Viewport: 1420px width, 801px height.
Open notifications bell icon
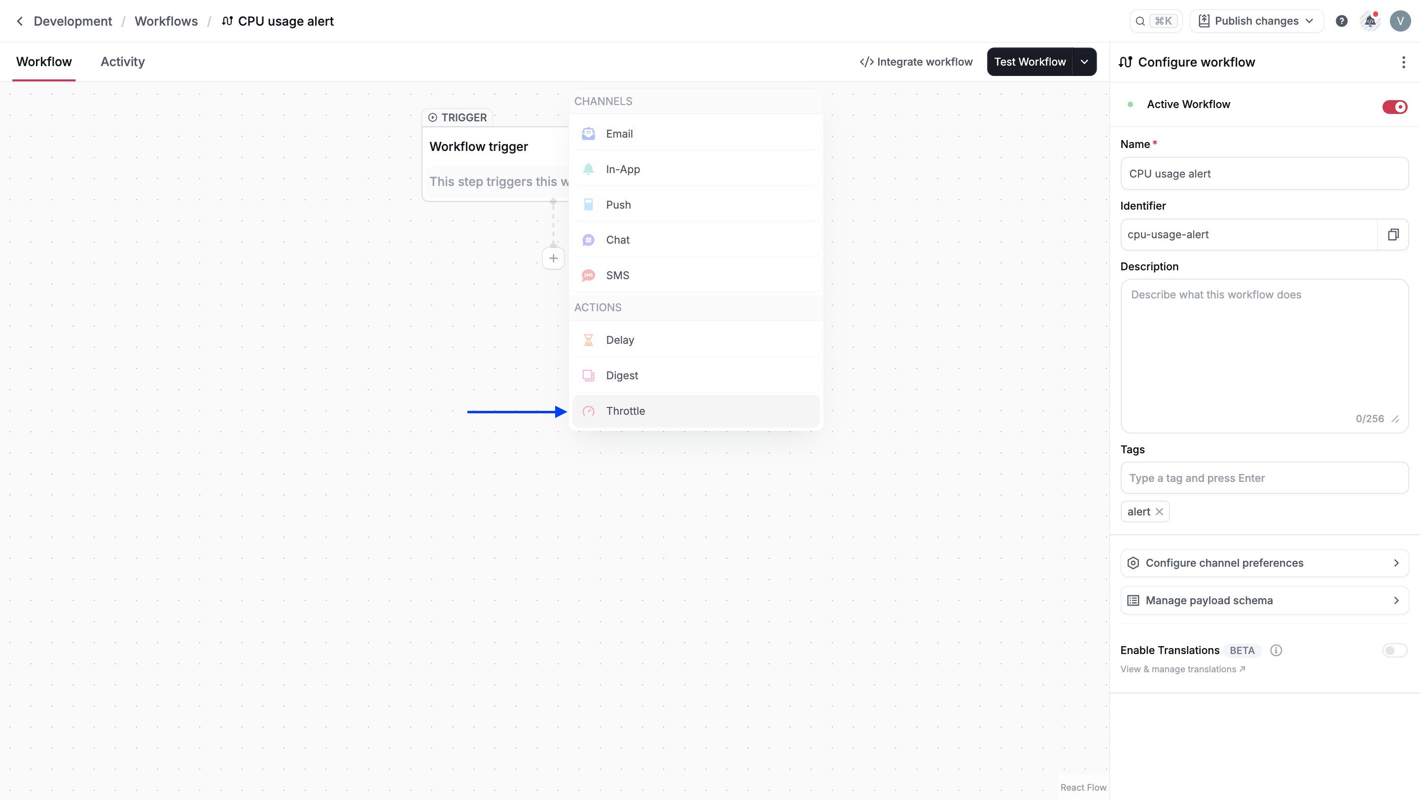(x=1370, y=21)
